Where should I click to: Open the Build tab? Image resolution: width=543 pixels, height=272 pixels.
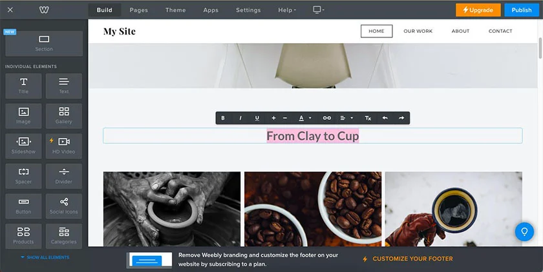pyautogui.click(x=104, y=10)
